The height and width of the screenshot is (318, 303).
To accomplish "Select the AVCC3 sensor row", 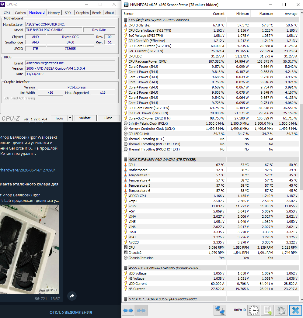I will click(211, 242).
